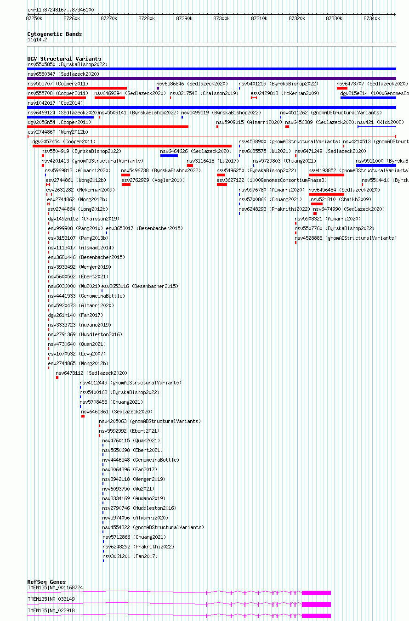Select nsv6469124 (Sedlazeck2020) label
Viewport: 409px width, 621px height.
click(62, 113)
